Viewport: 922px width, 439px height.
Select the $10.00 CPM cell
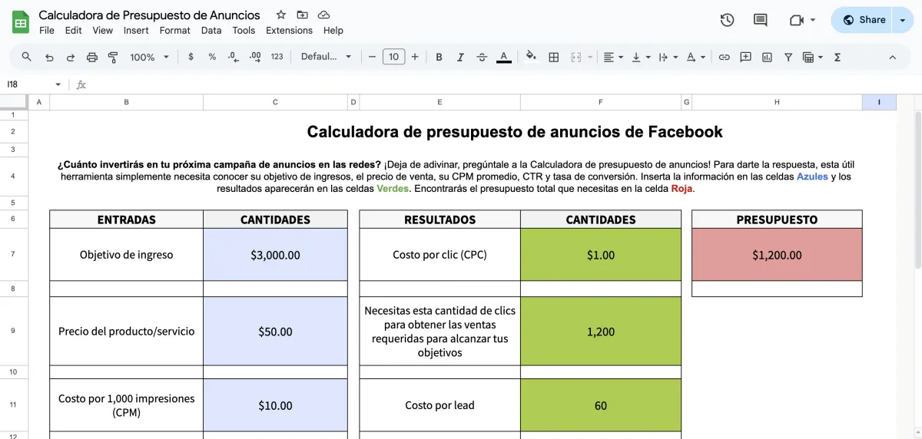275,404
